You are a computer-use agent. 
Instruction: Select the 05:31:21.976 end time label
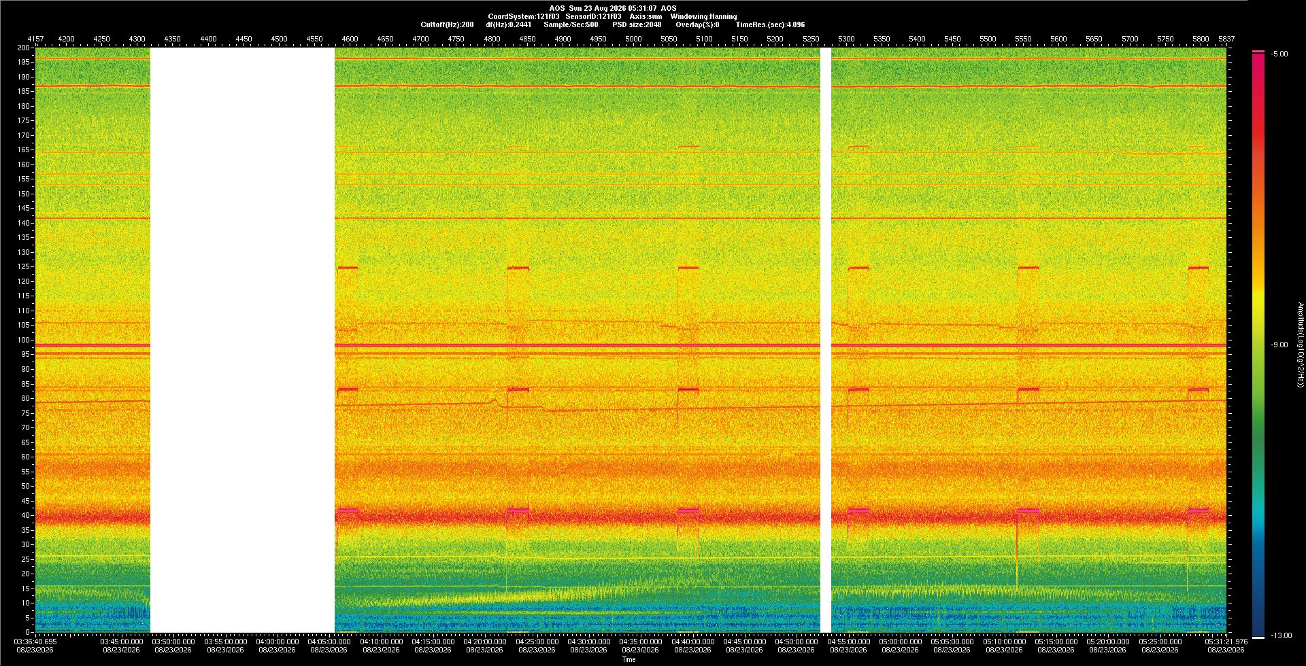[1226, 642]
